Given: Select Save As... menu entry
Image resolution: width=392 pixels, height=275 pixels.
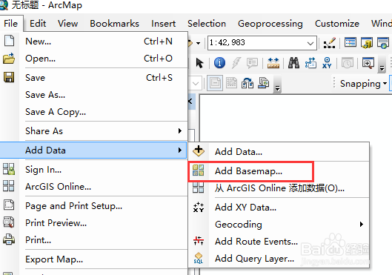Looking at the screenshot, I should 94,95.
